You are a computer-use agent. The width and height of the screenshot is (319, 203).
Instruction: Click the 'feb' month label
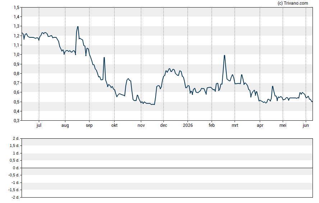tap(212, 125)
